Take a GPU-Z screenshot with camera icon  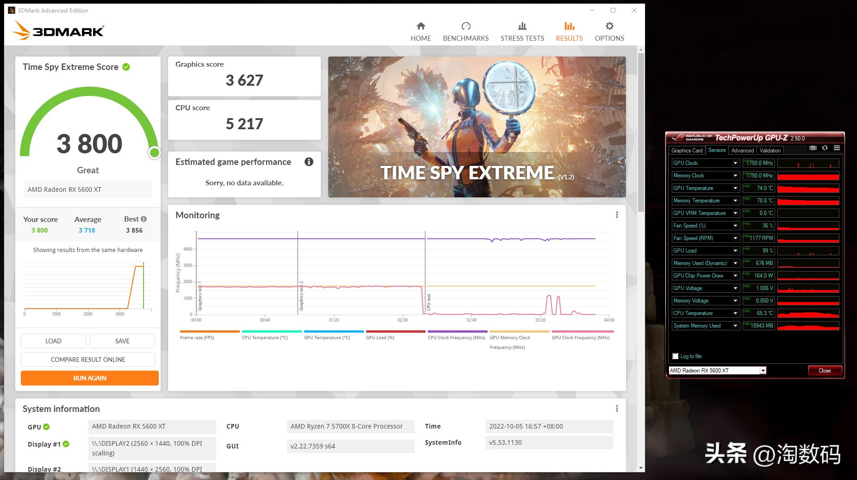coord(813,148)
